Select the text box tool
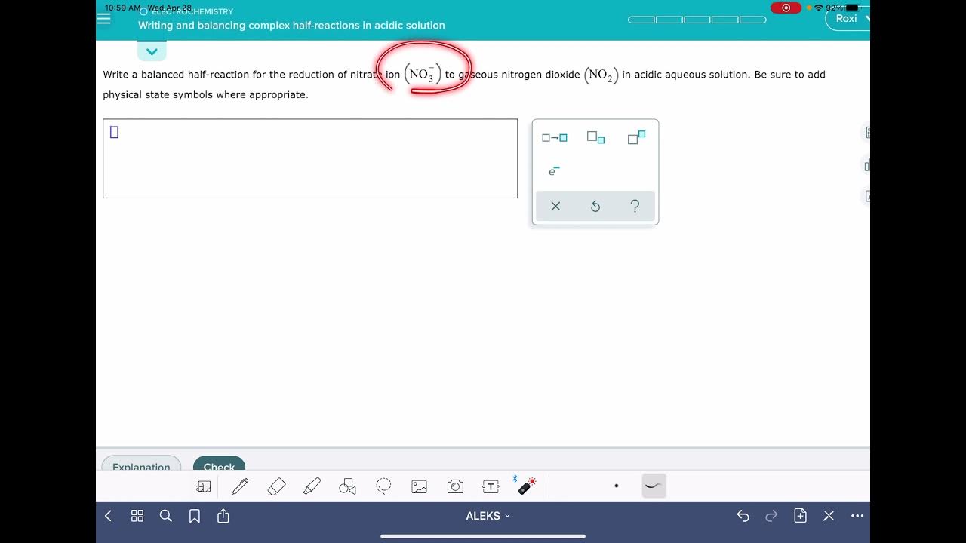966x543 pixels. click(491, 487)
